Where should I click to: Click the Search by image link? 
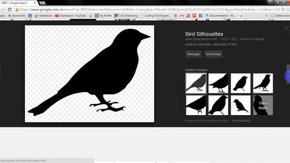tap(252, 39)
